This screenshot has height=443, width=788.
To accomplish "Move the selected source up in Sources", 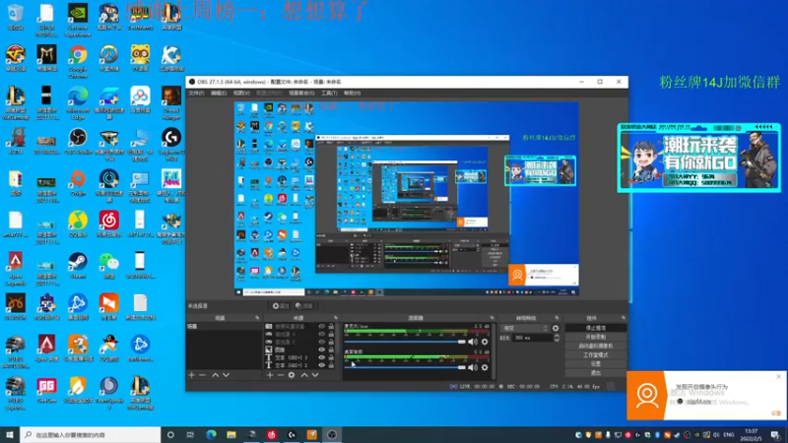I will [x=304, y=375].
